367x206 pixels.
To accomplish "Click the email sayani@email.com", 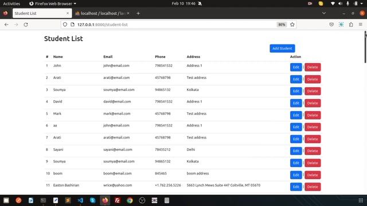I will click(x=118, y=149).
